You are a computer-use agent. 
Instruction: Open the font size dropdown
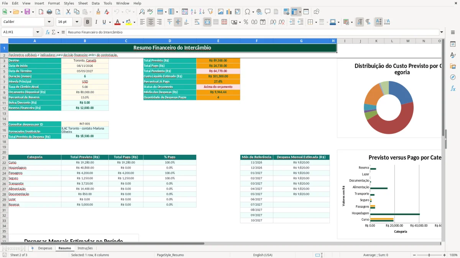77,22
